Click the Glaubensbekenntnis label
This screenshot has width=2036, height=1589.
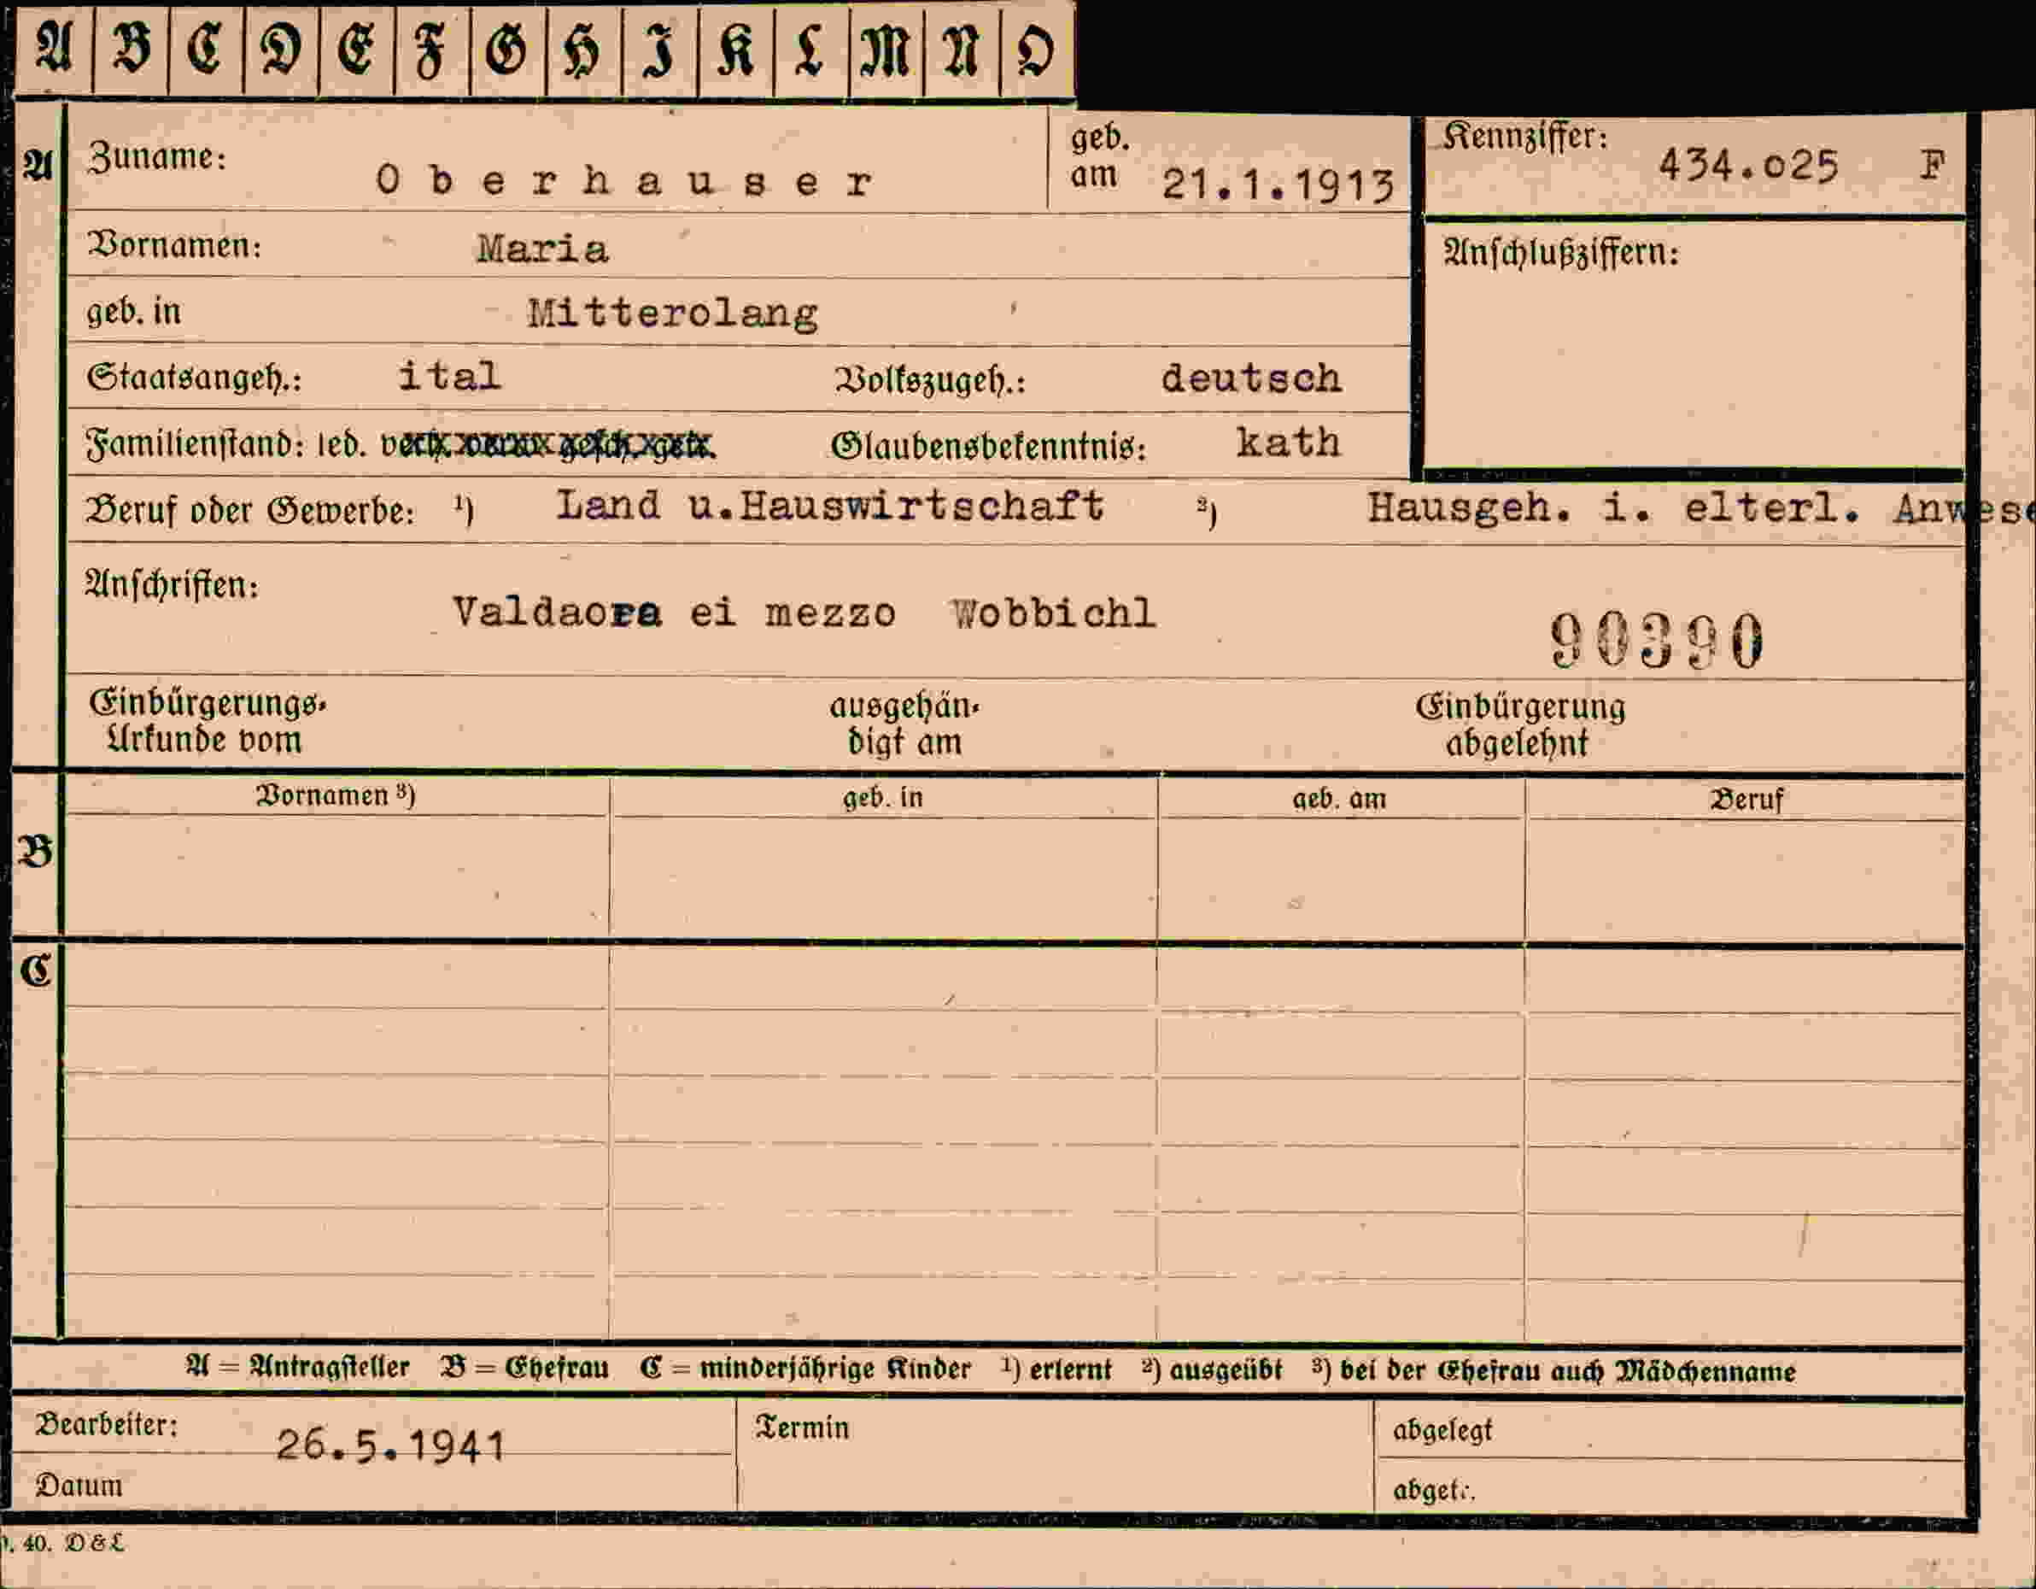click(988, 447)
